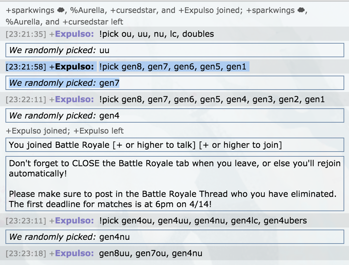Viewport: 349px width, 265px height.
Task: Click the 'gen8uu, gen7ou, gen4nu' message text
Action: click(151, 253)
